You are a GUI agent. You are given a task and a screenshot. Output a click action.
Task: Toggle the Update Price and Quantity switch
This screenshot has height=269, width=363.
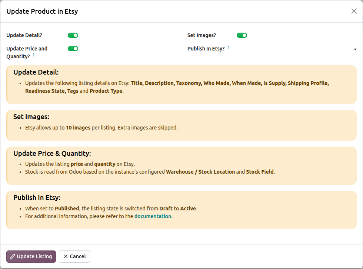point(73,49)
